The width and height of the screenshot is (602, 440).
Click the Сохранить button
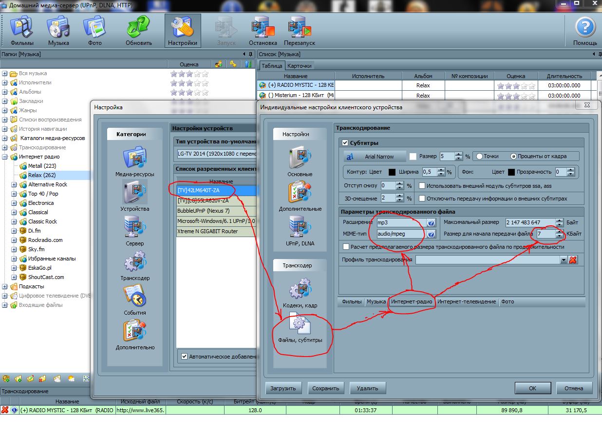(326, 388)
